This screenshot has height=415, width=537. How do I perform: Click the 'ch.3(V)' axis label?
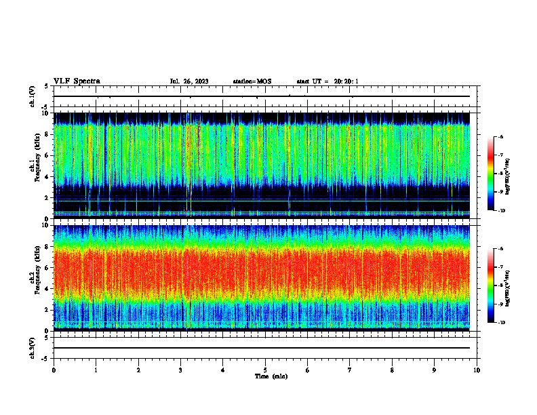pyautogui.click(x=33, y=348)
